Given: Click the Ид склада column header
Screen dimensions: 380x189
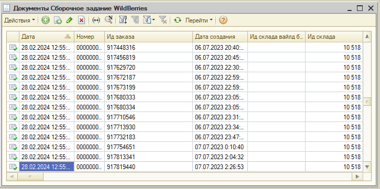Looking at the screenshot, I should click(x=334, y=37).
